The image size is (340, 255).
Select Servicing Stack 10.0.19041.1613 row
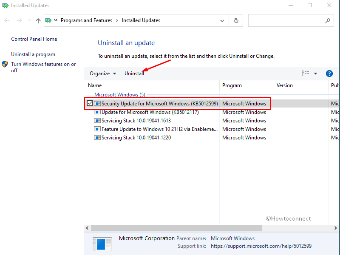point(136,121)
